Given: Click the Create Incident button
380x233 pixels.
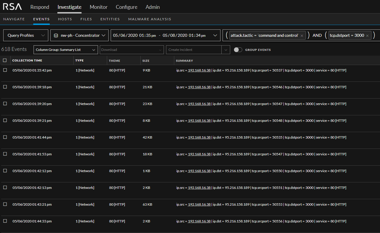Looking at the screenshot, I should [194, 50].
